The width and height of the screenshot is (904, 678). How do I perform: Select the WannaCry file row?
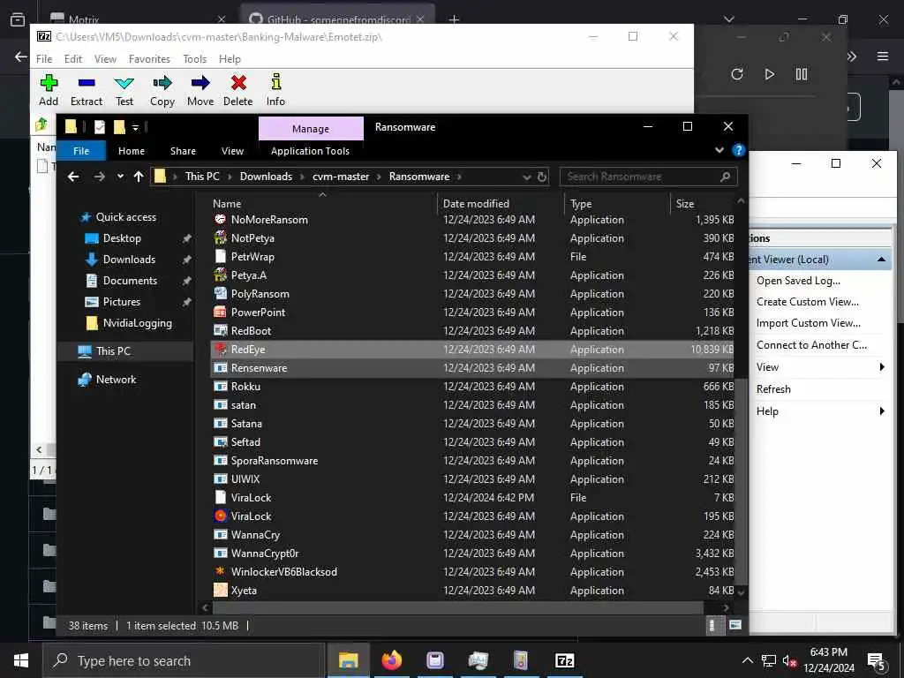473,534
